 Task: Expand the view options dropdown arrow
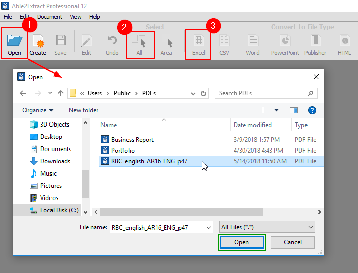click(276, 110)
